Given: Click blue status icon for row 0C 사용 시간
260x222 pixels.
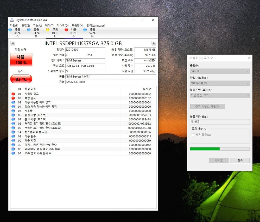Looking at the screenshot, I should click(13, 140).
